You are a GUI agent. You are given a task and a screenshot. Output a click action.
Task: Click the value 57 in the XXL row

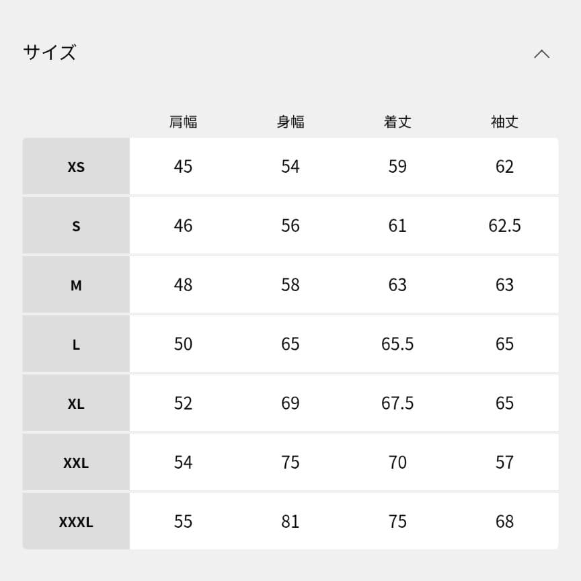pyautogui.click(x=504, y=462)
